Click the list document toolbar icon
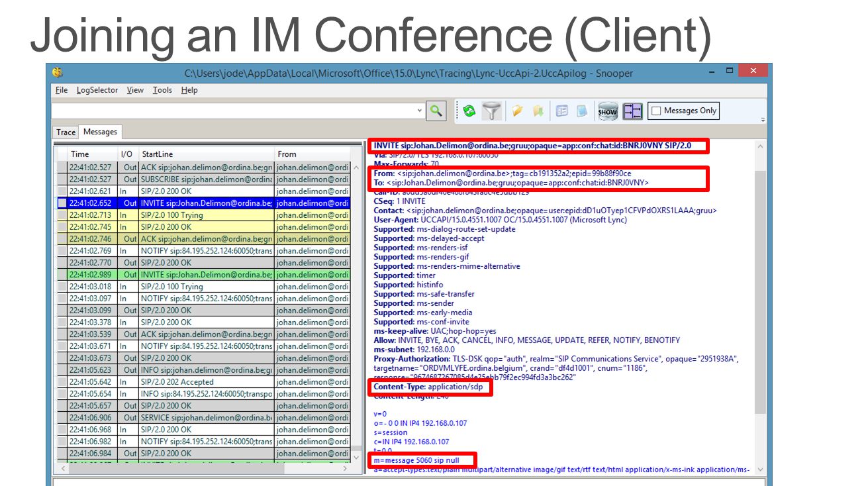 tap(561, 111)
